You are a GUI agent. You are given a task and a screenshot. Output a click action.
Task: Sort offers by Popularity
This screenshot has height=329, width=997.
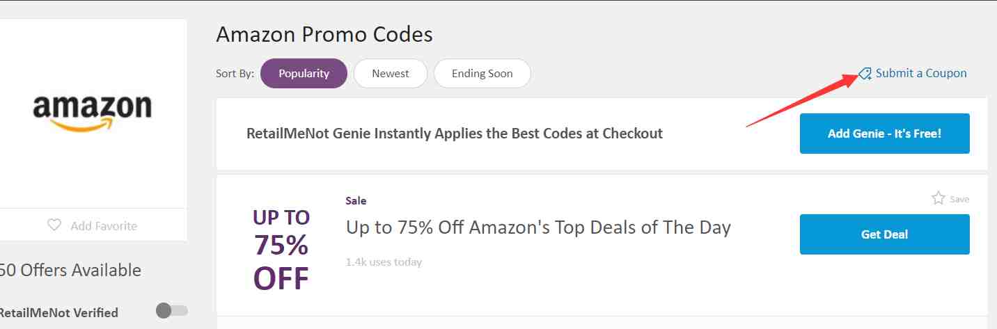coord(304,73)
